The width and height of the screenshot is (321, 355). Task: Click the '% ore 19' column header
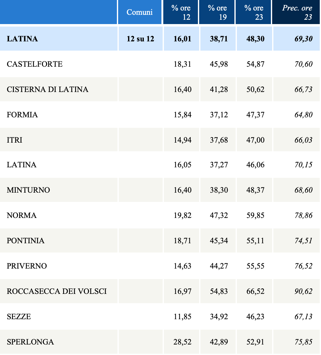point(217,12)
